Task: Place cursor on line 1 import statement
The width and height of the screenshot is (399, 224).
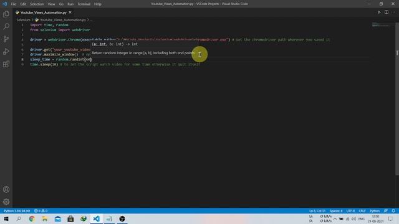Action: click(49, 25)
